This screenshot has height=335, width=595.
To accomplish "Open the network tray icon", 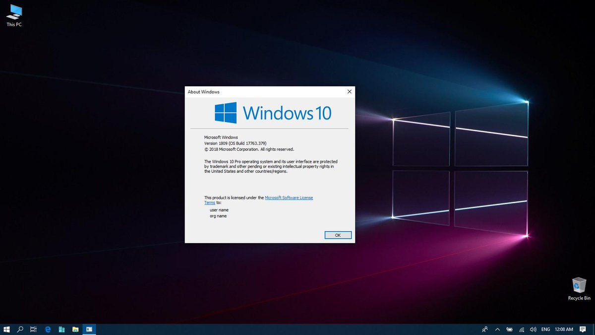I will coord(522,329).
